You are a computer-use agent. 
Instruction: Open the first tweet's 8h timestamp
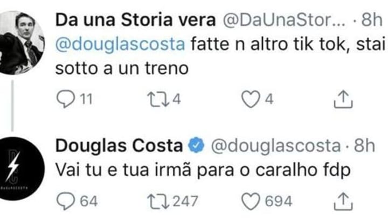(372, 19)
